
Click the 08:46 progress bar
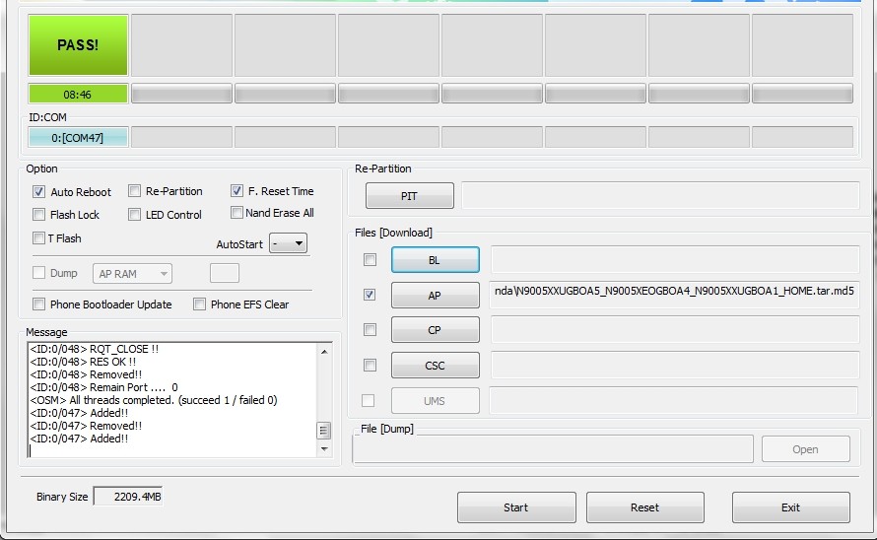(x=78, y=95)
